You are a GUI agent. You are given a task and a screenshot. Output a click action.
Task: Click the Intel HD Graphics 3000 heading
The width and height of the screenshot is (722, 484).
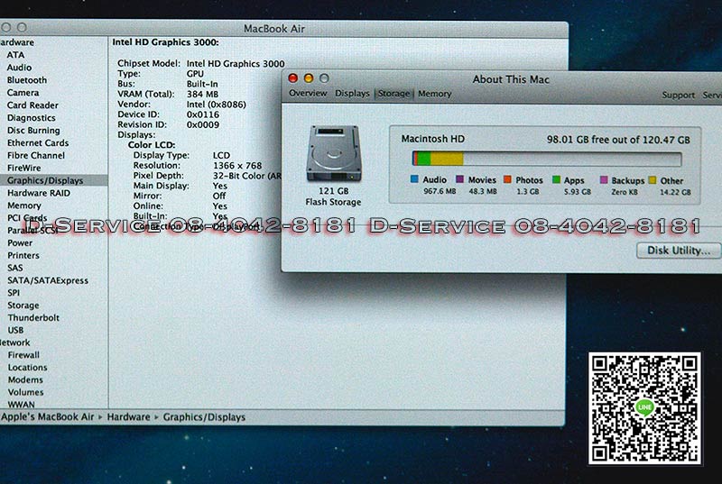point(166,42)
